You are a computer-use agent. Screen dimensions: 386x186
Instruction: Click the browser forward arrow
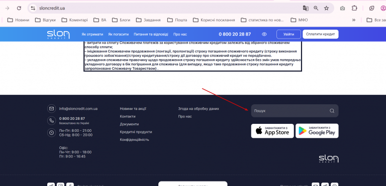pos(8,8)
